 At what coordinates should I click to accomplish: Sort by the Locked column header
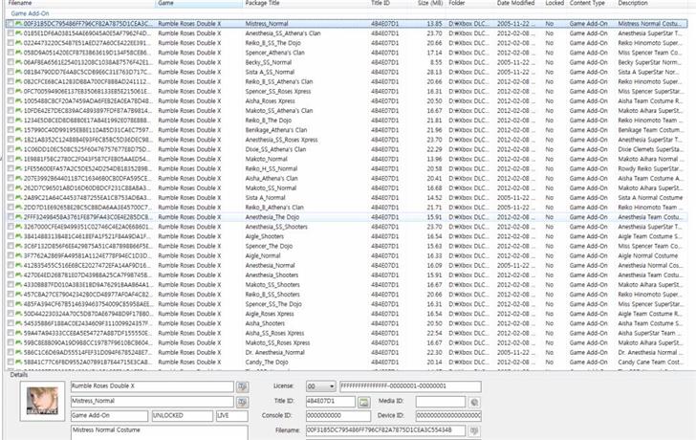[554, 3]
